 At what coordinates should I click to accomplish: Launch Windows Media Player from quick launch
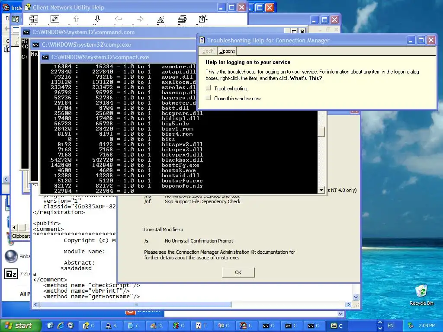pos(71,326)
